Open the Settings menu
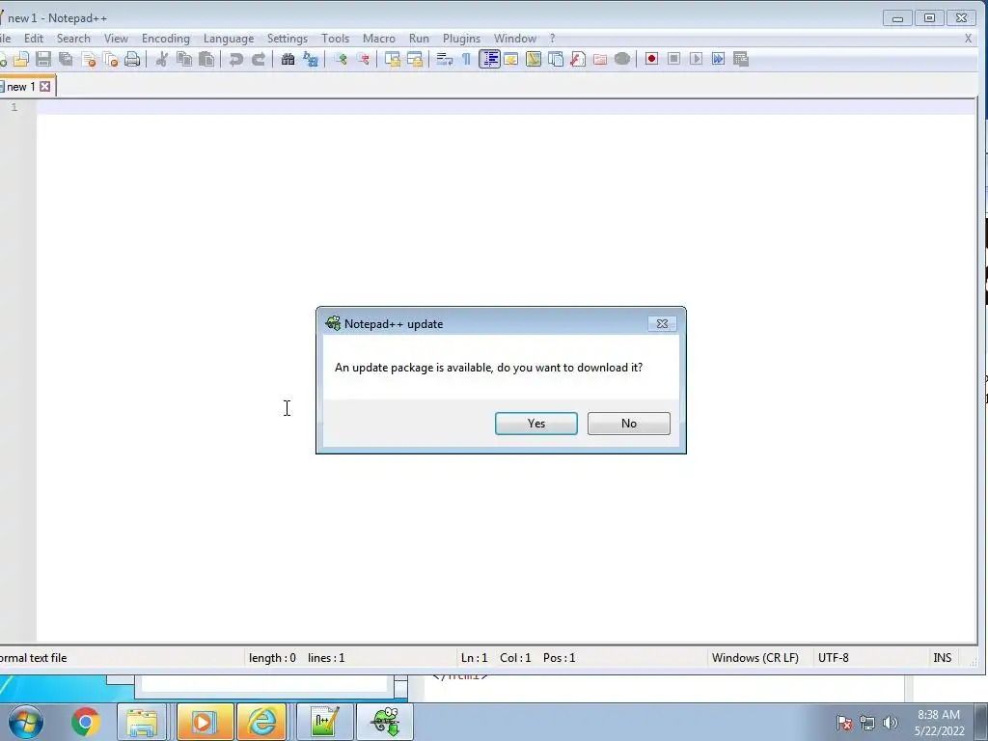The image size is (988, 741). [x=288, y=39]
